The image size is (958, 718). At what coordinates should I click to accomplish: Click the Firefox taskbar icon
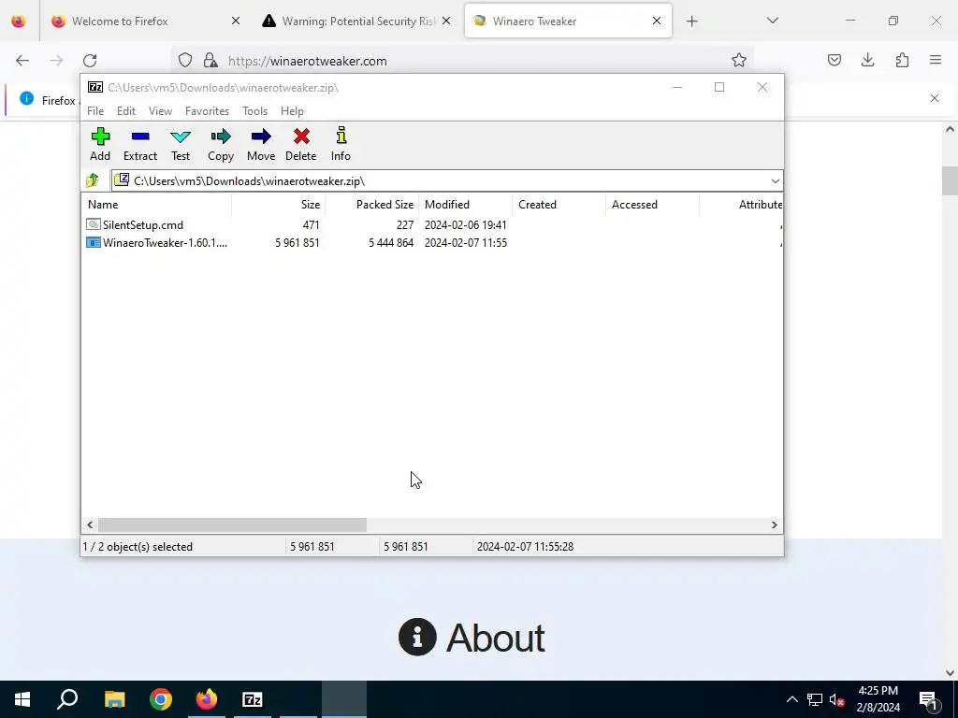[x=207, y=699]
